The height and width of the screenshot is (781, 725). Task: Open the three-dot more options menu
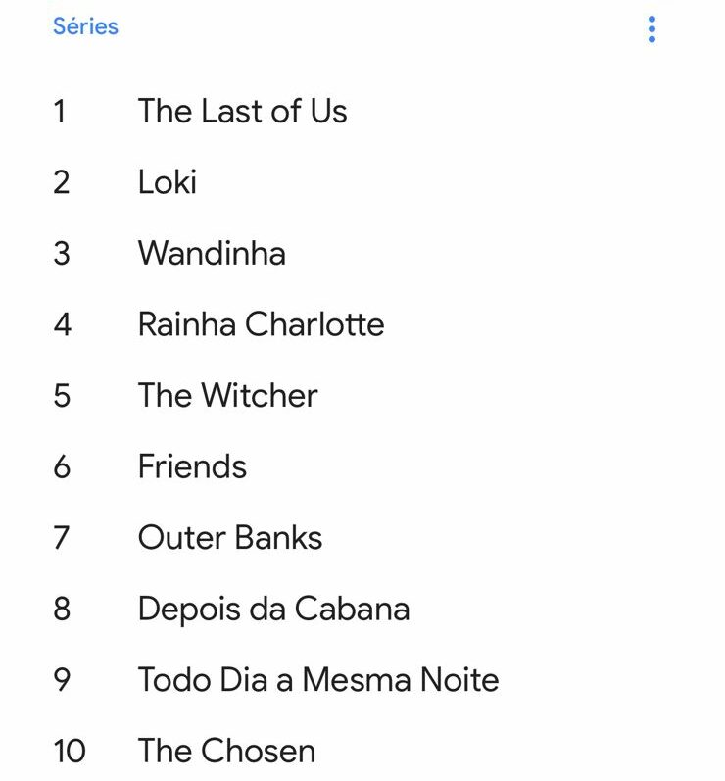coord(652,28)
